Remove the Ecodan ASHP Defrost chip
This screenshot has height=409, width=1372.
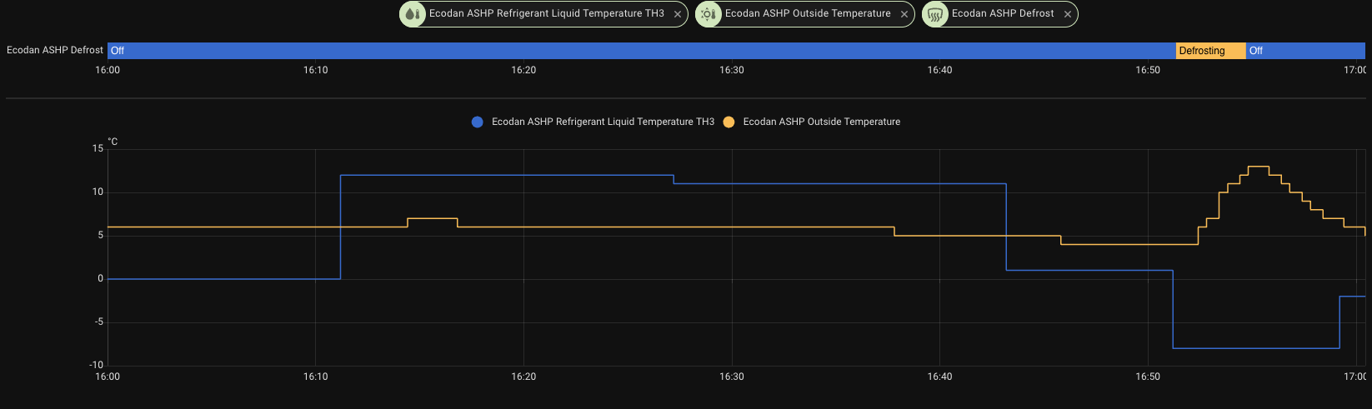(x=1068, y=14)
